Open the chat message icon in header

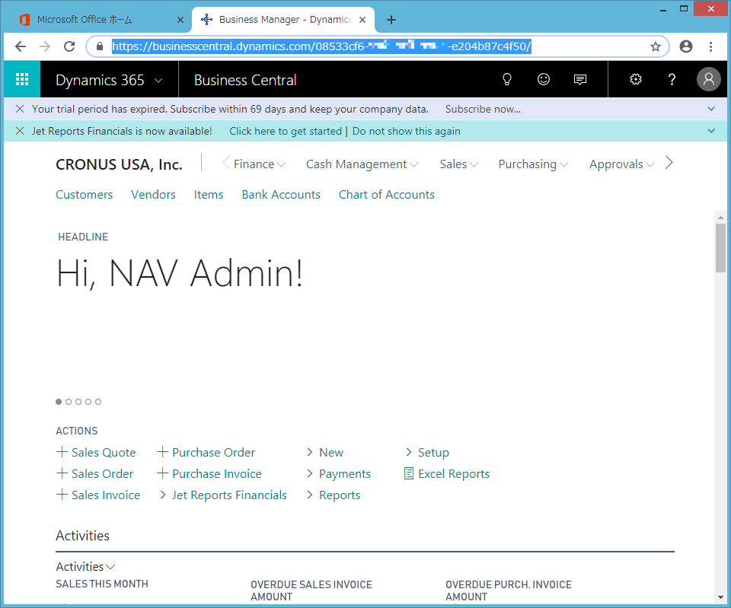tap(580, 80)
